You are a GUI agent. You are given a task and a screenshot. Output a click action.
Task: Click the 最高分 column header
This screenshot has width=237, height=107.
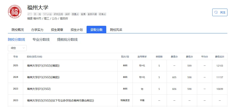click(174, 56)
